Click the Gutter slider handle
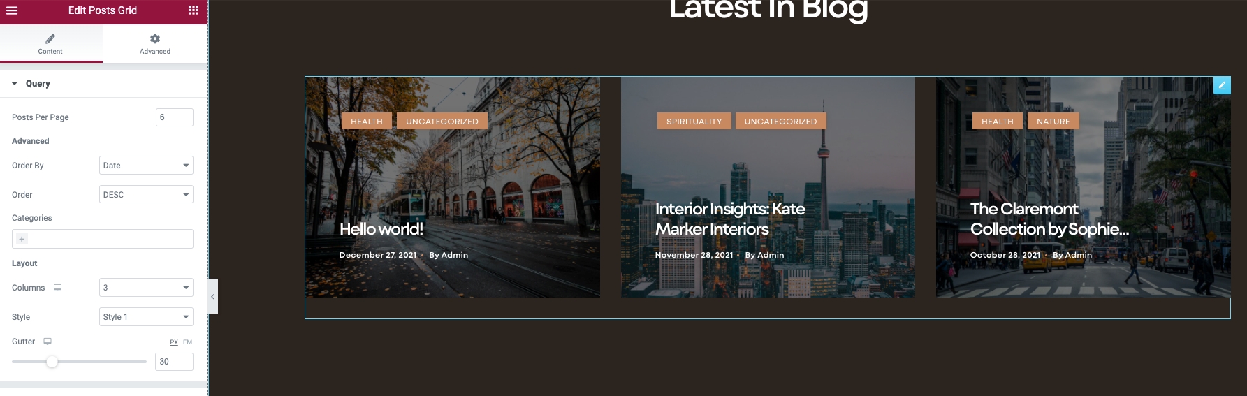 (x=52, y=362)
